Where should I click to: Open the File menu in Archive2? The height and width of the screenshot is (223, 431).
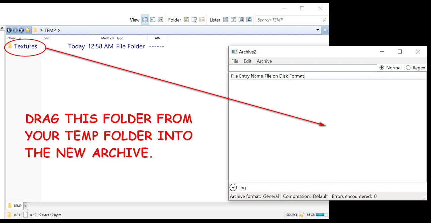click(x=235, y=61)
